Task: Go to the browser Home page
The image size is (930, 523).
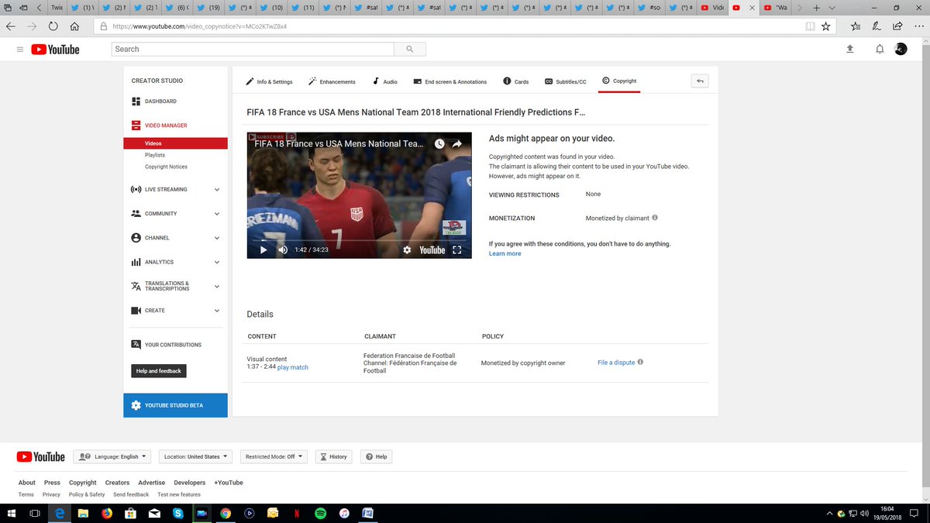Action: pyautogui.click(x=74, y=26)
